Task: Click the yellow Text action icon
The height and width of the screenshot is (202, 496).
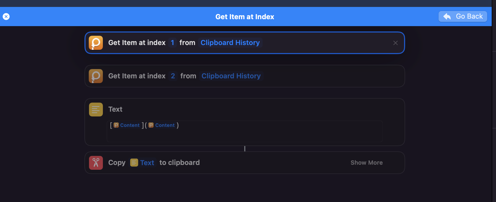Action: click(x=96, y=109)
